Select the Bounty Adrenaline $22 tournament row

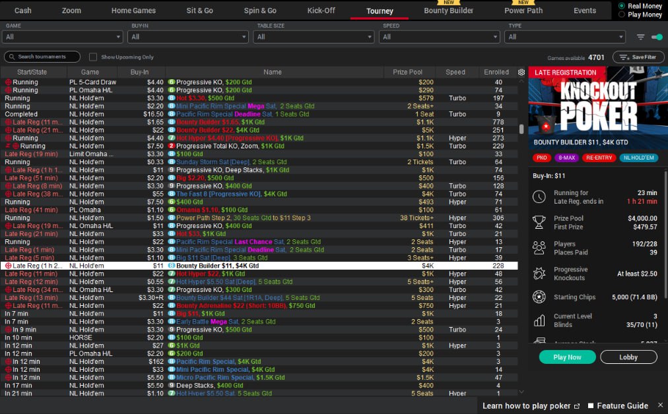point(259,305)
